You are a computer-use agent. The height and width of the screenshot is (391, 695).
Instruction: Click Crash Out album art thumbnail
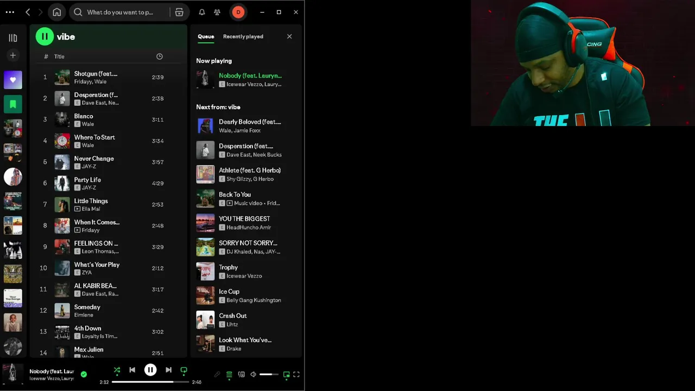coord(205,319)
